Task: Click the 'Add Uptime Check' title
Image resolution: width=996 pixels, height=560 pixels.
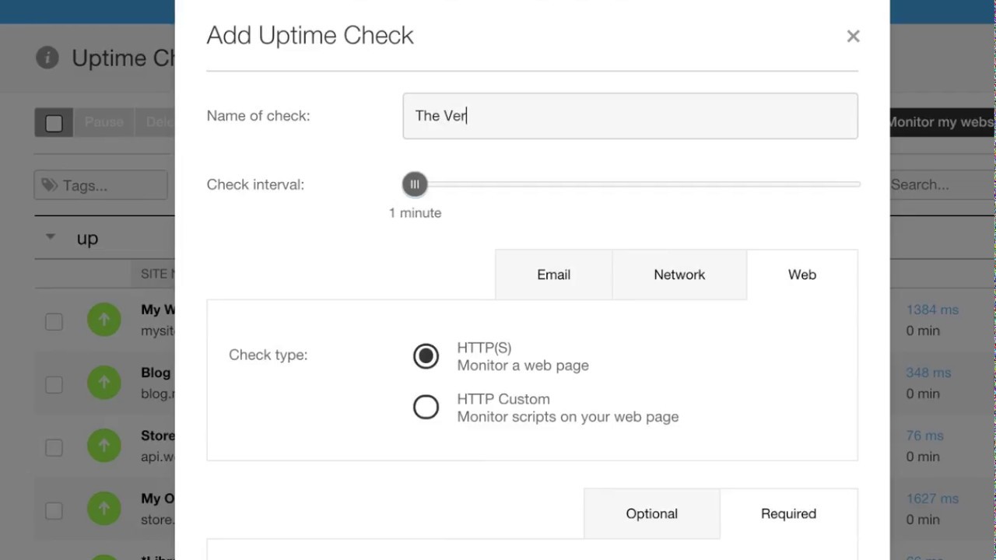Action: (310, 35)
